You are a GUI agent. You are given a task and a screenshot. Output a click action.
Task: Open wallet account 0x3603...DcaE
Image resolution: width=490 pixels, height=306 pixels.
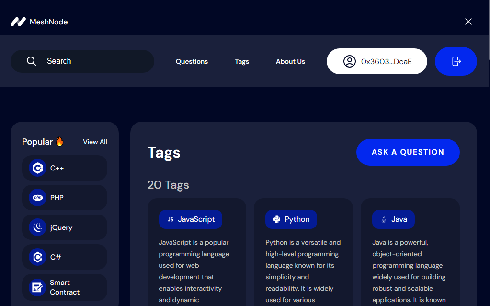376,61
